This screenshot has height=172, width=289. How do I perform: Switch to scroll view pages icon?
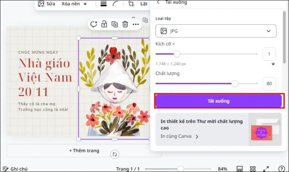point(239,169)
